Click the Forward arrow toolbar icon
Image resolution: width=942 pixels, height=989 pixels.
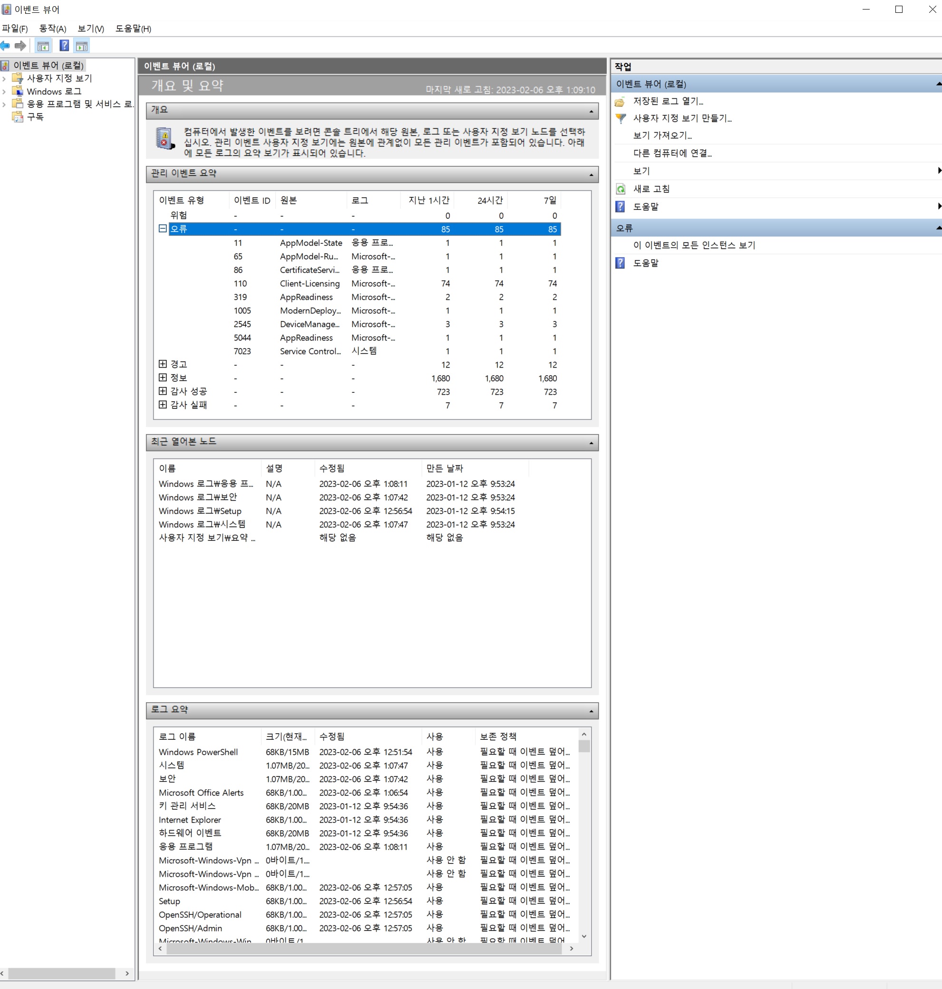(x=20, y=46)
